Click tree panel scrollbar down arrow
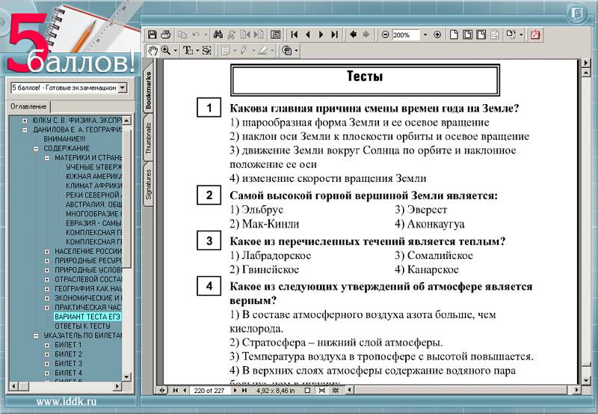 (127, 377)
